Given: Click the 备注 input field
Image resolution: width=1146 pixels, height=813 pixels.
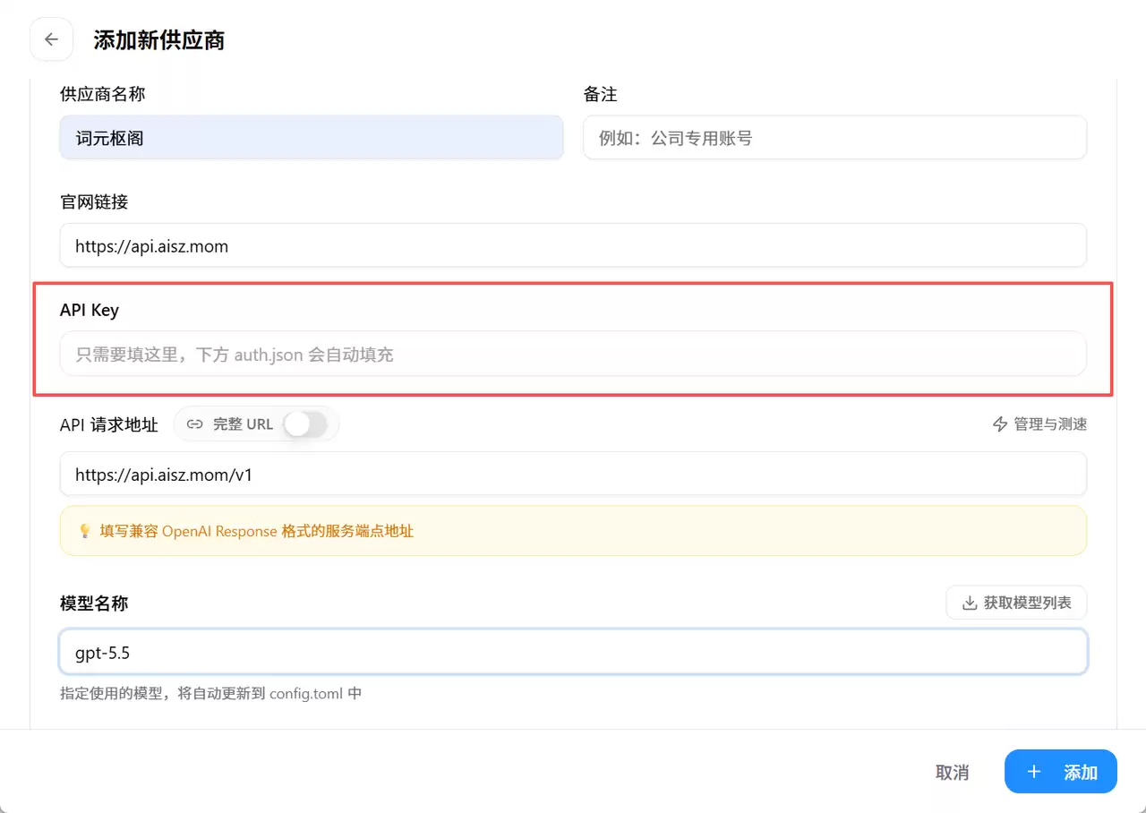Looking at the screenshot, I should click(x=834, y=138).
